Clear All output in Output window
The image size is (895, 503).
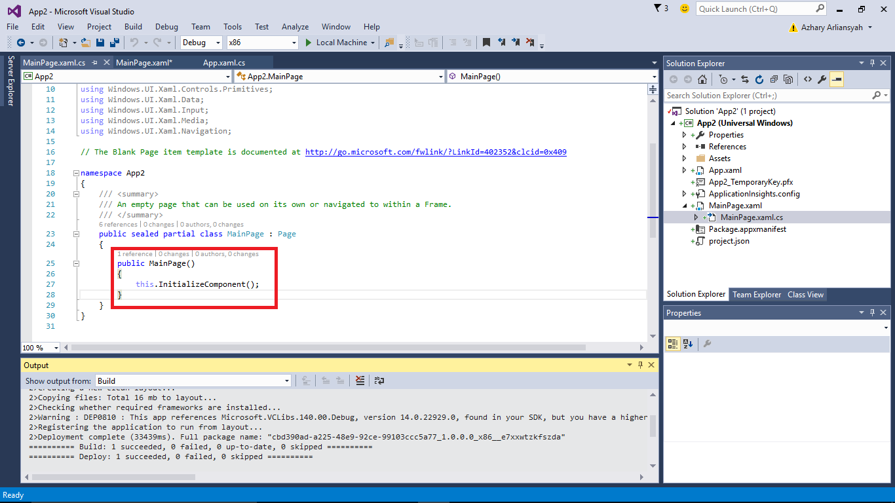[x=360, y=381]
